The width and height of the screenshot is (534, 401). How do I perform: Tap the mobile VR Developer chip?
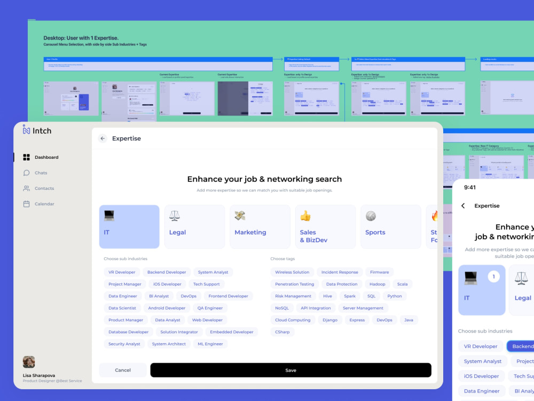coord(481,346)
